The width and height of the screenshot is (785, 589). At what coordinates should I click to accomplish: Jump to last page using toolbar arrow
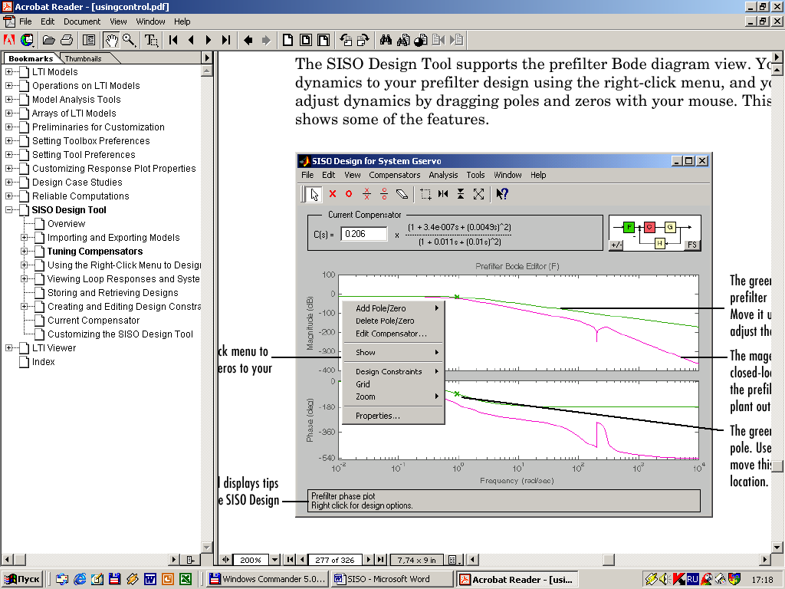click(226, 40)
